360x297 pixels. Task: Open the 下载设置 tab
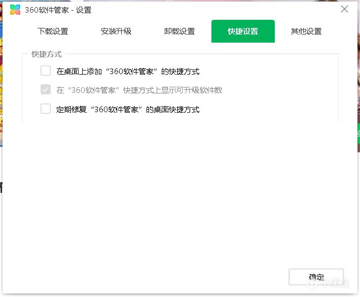point(53,31)
